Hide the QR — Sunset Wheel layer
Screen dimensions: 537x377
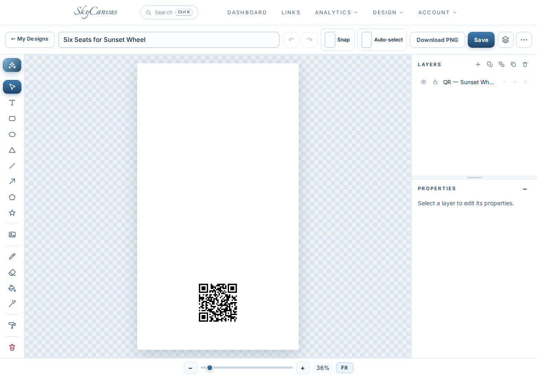coord(423,82)
